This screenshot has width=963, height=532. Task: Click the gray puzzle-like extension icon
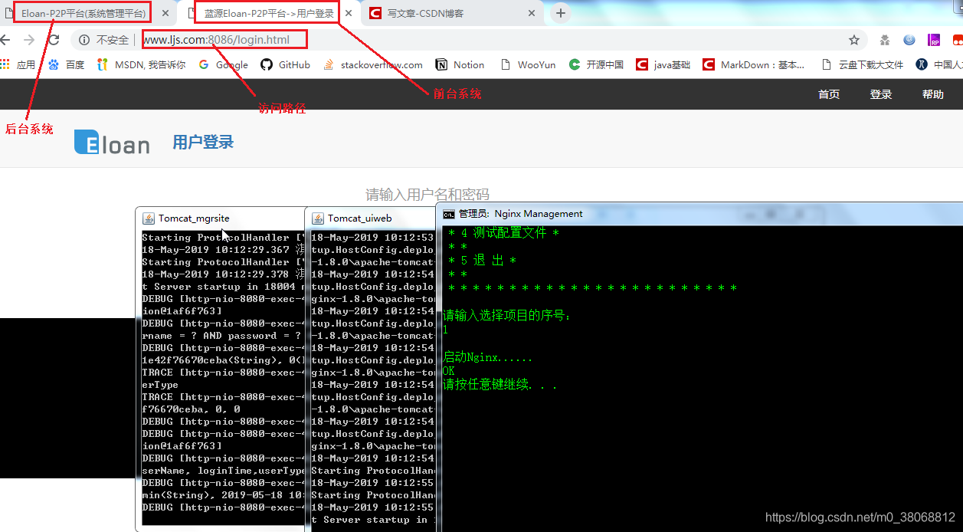885,40
